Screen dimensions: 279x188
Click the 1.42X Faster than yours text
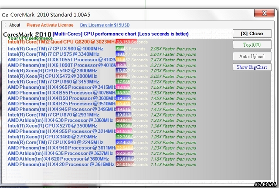tap(174, 115)
